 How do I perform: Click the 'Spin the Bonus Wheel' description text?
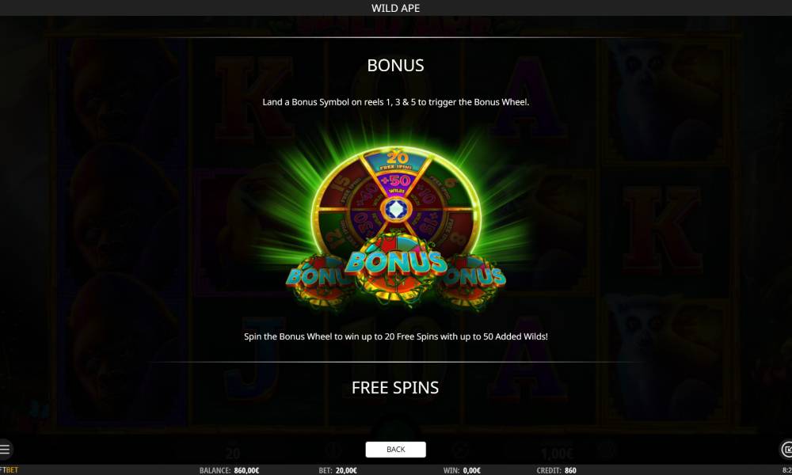pyautogui.click(x=395, y=336)
